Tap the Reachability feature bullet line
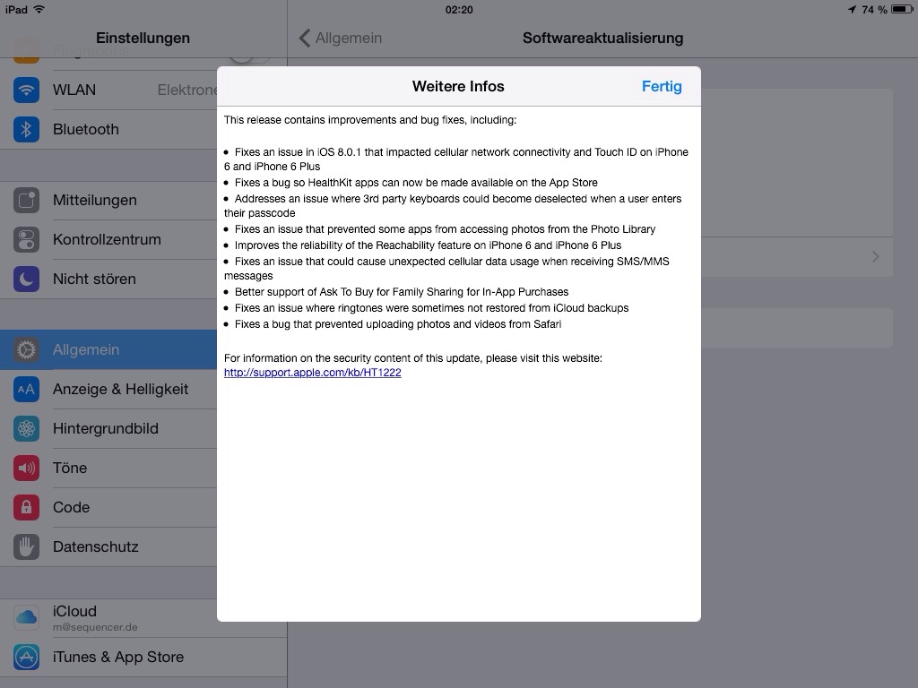 point(423,245)
